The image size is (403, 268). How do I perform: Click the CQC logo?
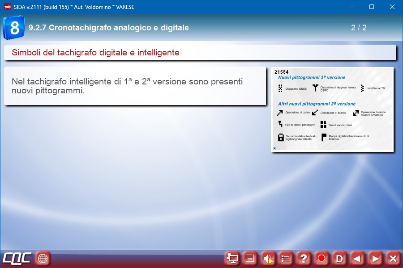pos(17,258)
